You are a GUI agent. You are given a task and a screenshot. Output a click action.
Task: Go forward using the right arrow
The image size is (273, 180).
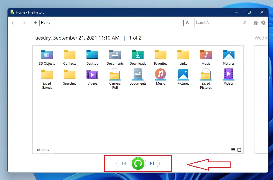tap(23, 23)
